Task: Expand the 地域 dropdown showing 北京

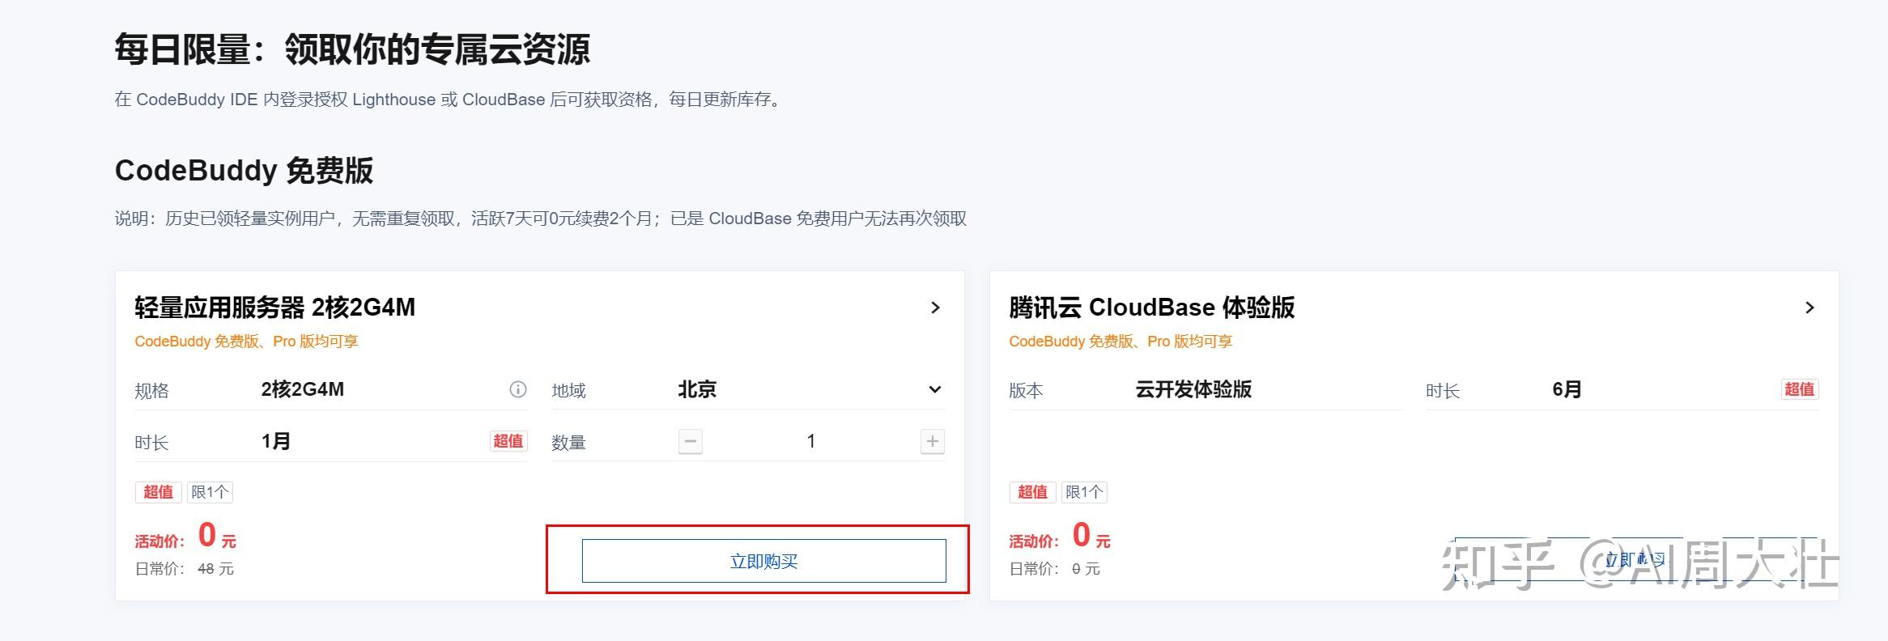Action: [934, 390]
